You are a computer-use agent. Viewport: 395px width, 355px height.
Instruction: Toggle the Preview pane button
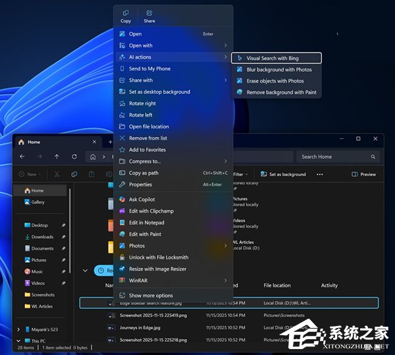[364, 175]
